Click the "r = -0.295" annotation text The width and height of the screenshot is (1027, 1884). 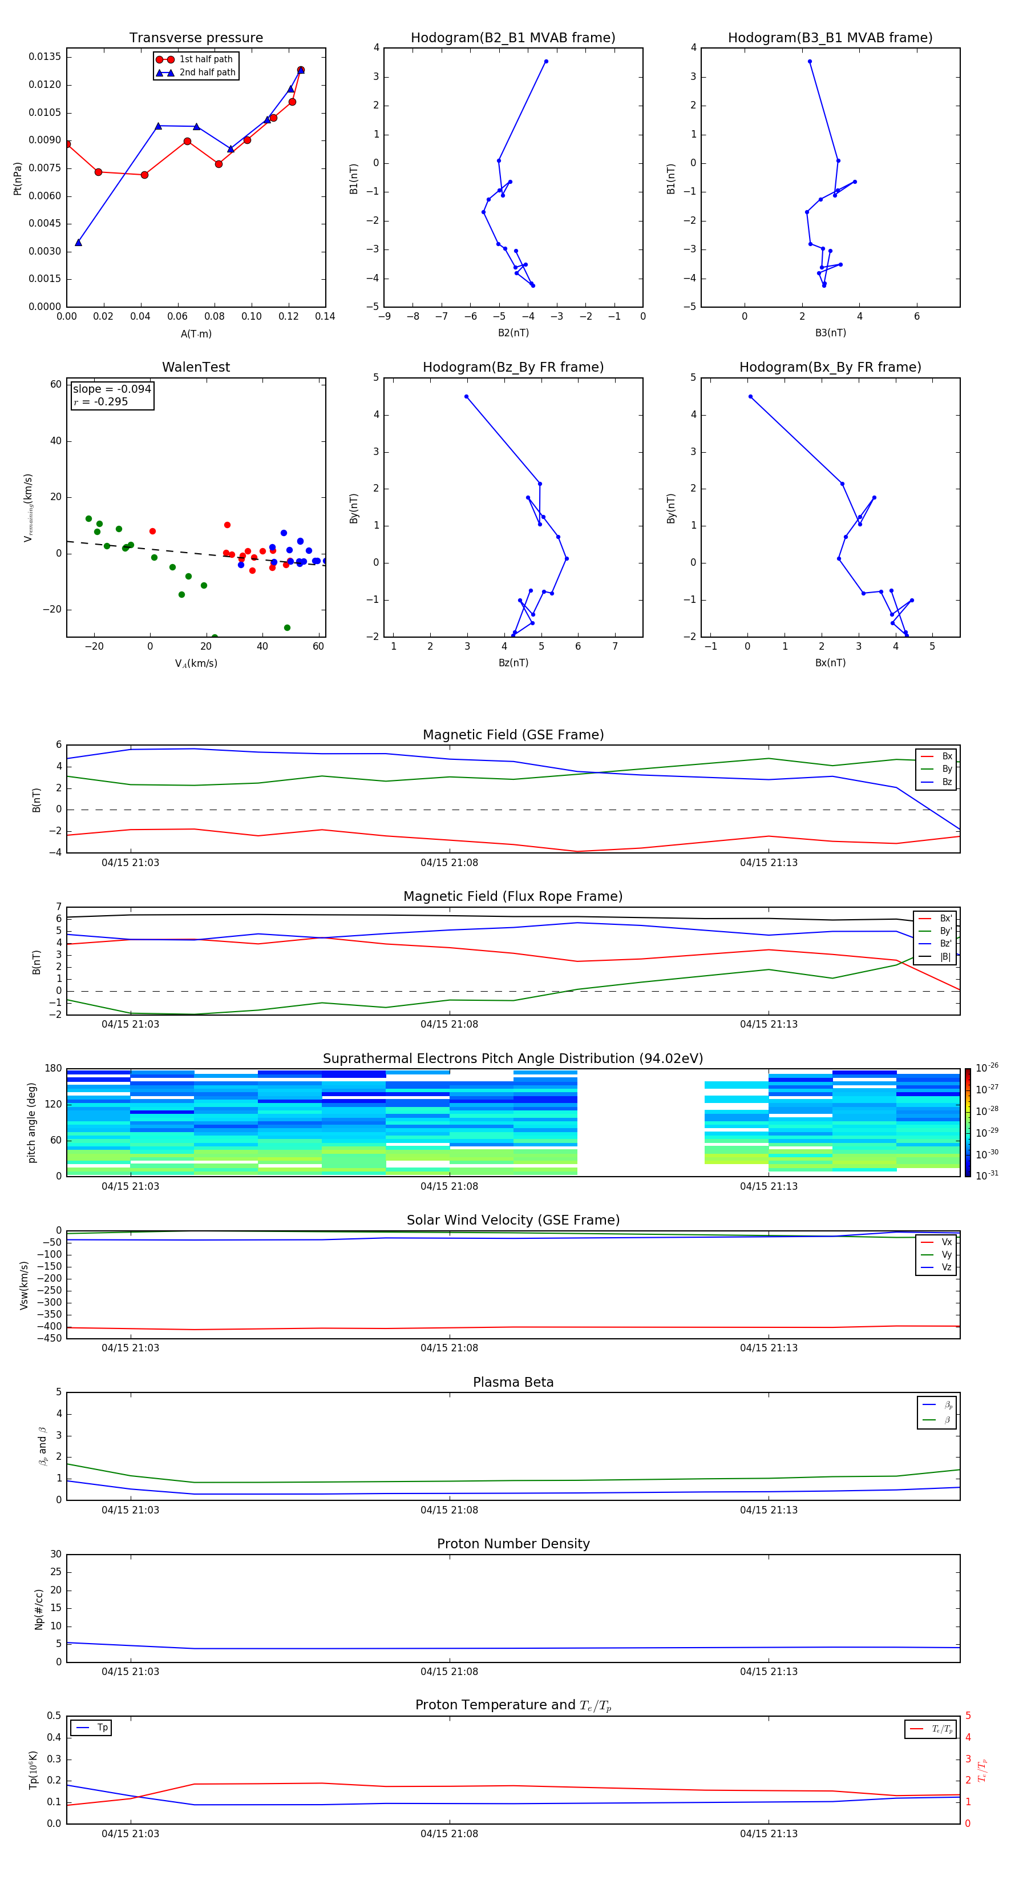click(x=101, y=401)
